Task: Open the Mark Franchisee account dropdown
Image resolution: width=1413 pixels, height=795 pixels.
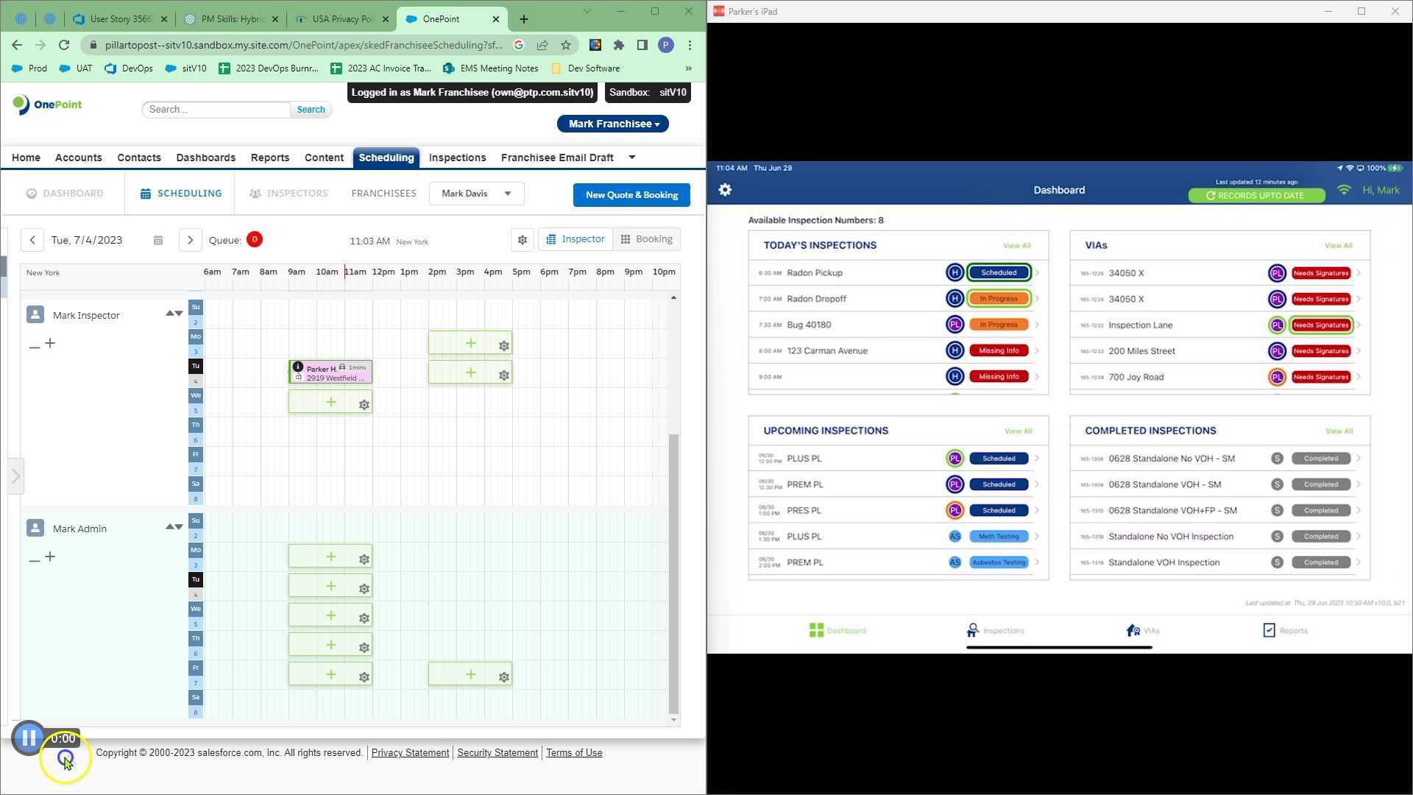Action: [612, 123]
